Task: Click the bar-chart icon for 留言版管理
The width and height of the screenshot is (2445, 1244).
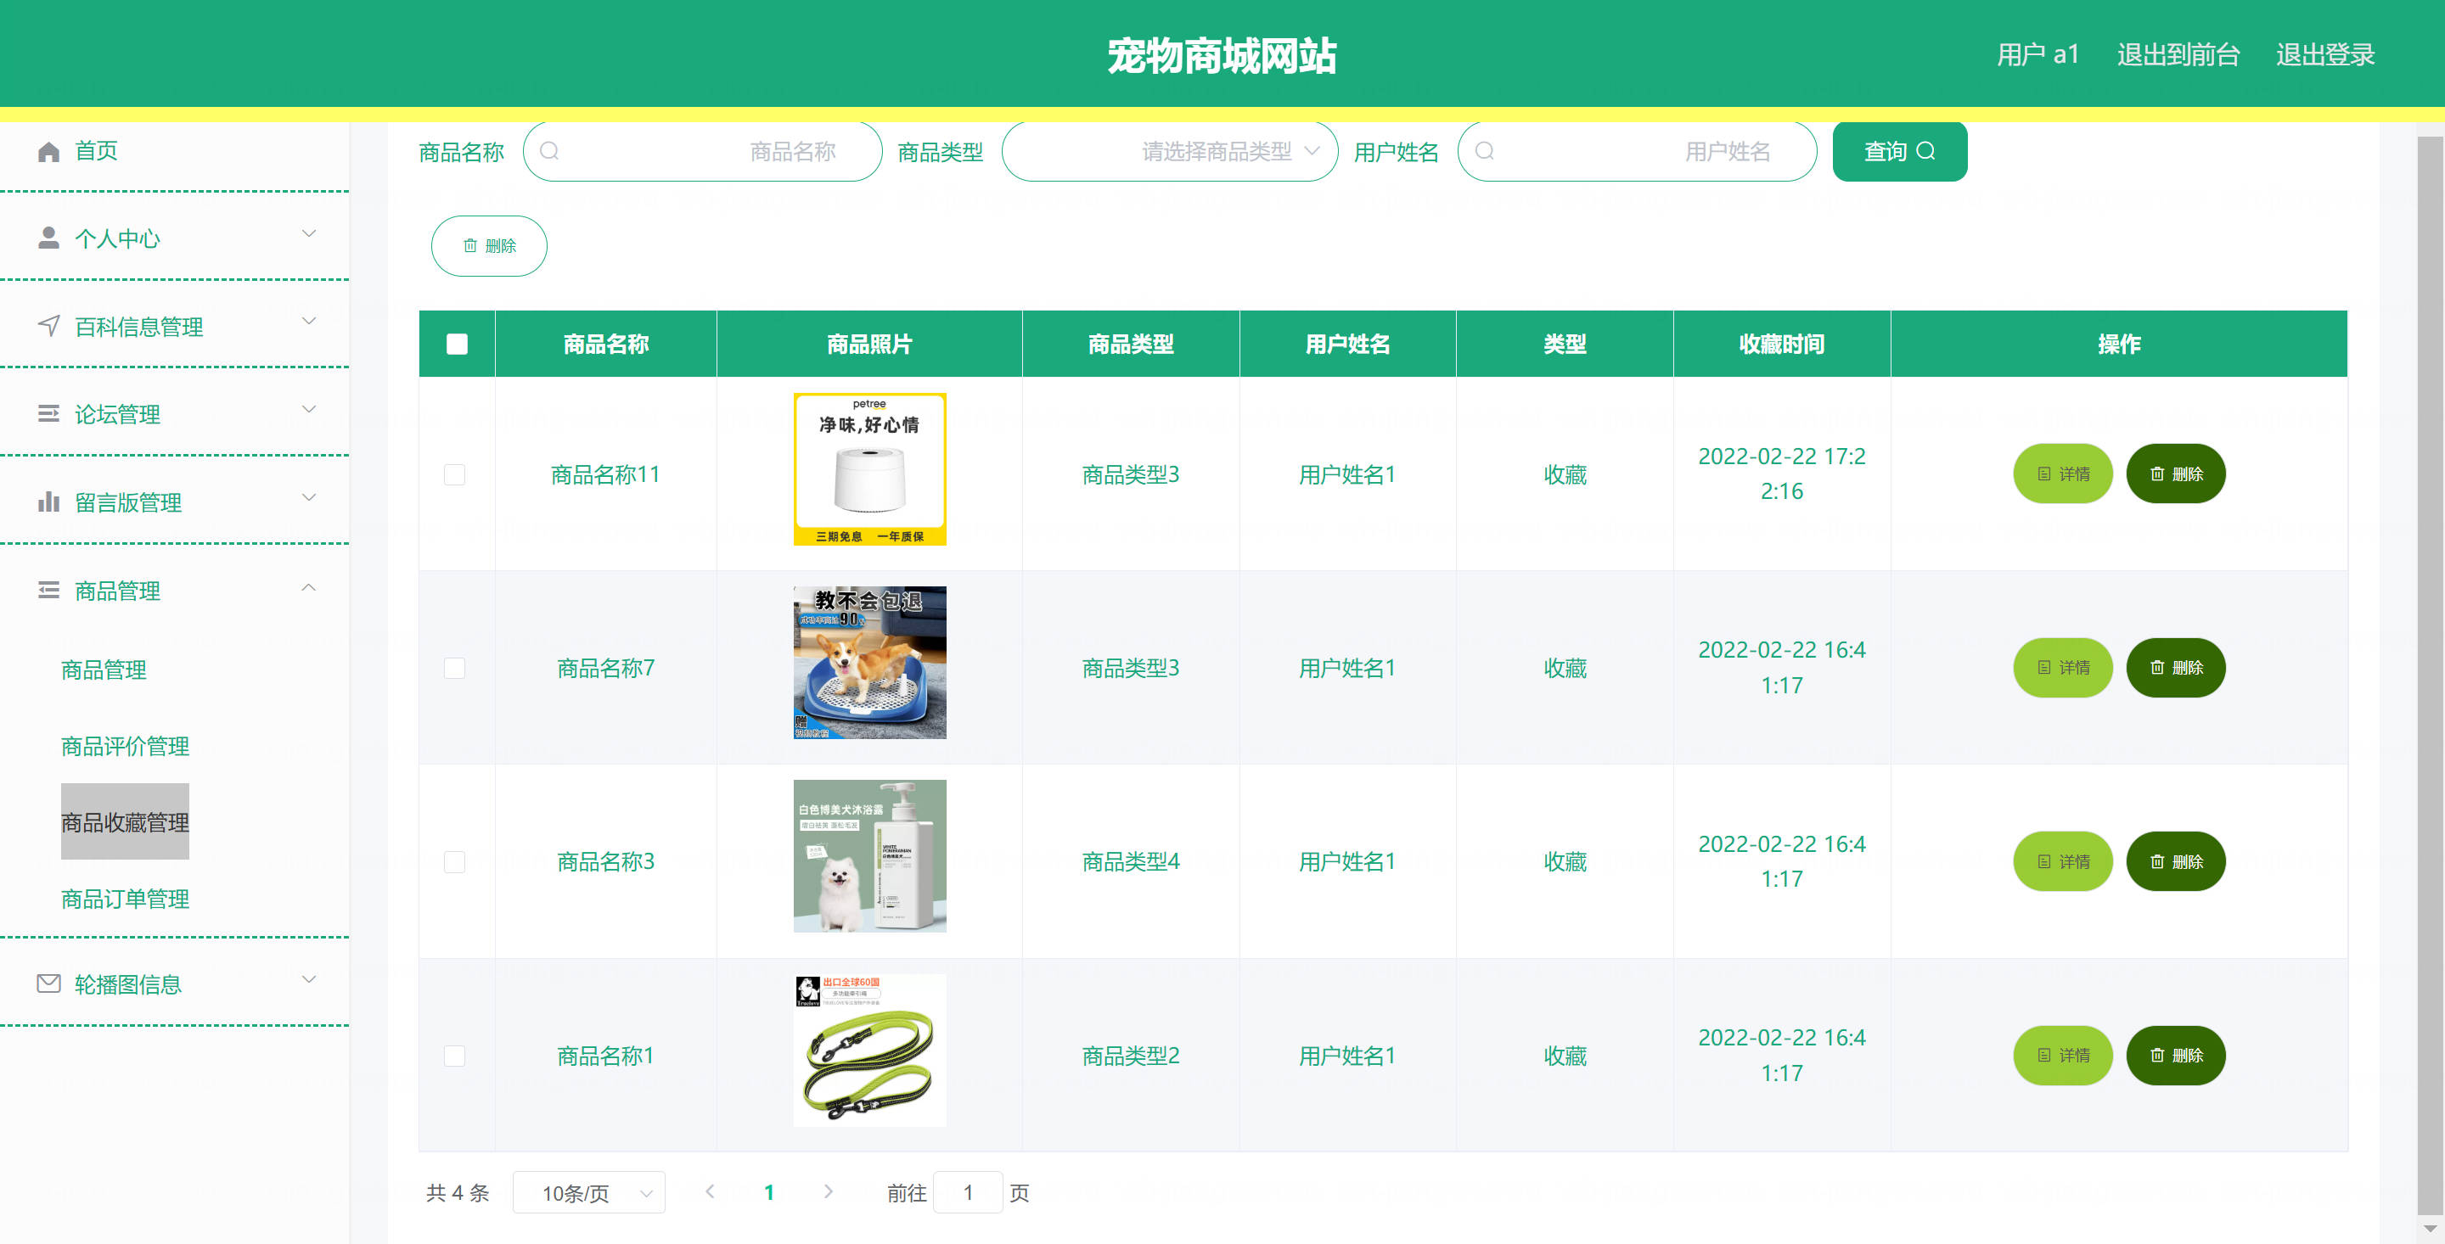Action: [x=48, y=502]
